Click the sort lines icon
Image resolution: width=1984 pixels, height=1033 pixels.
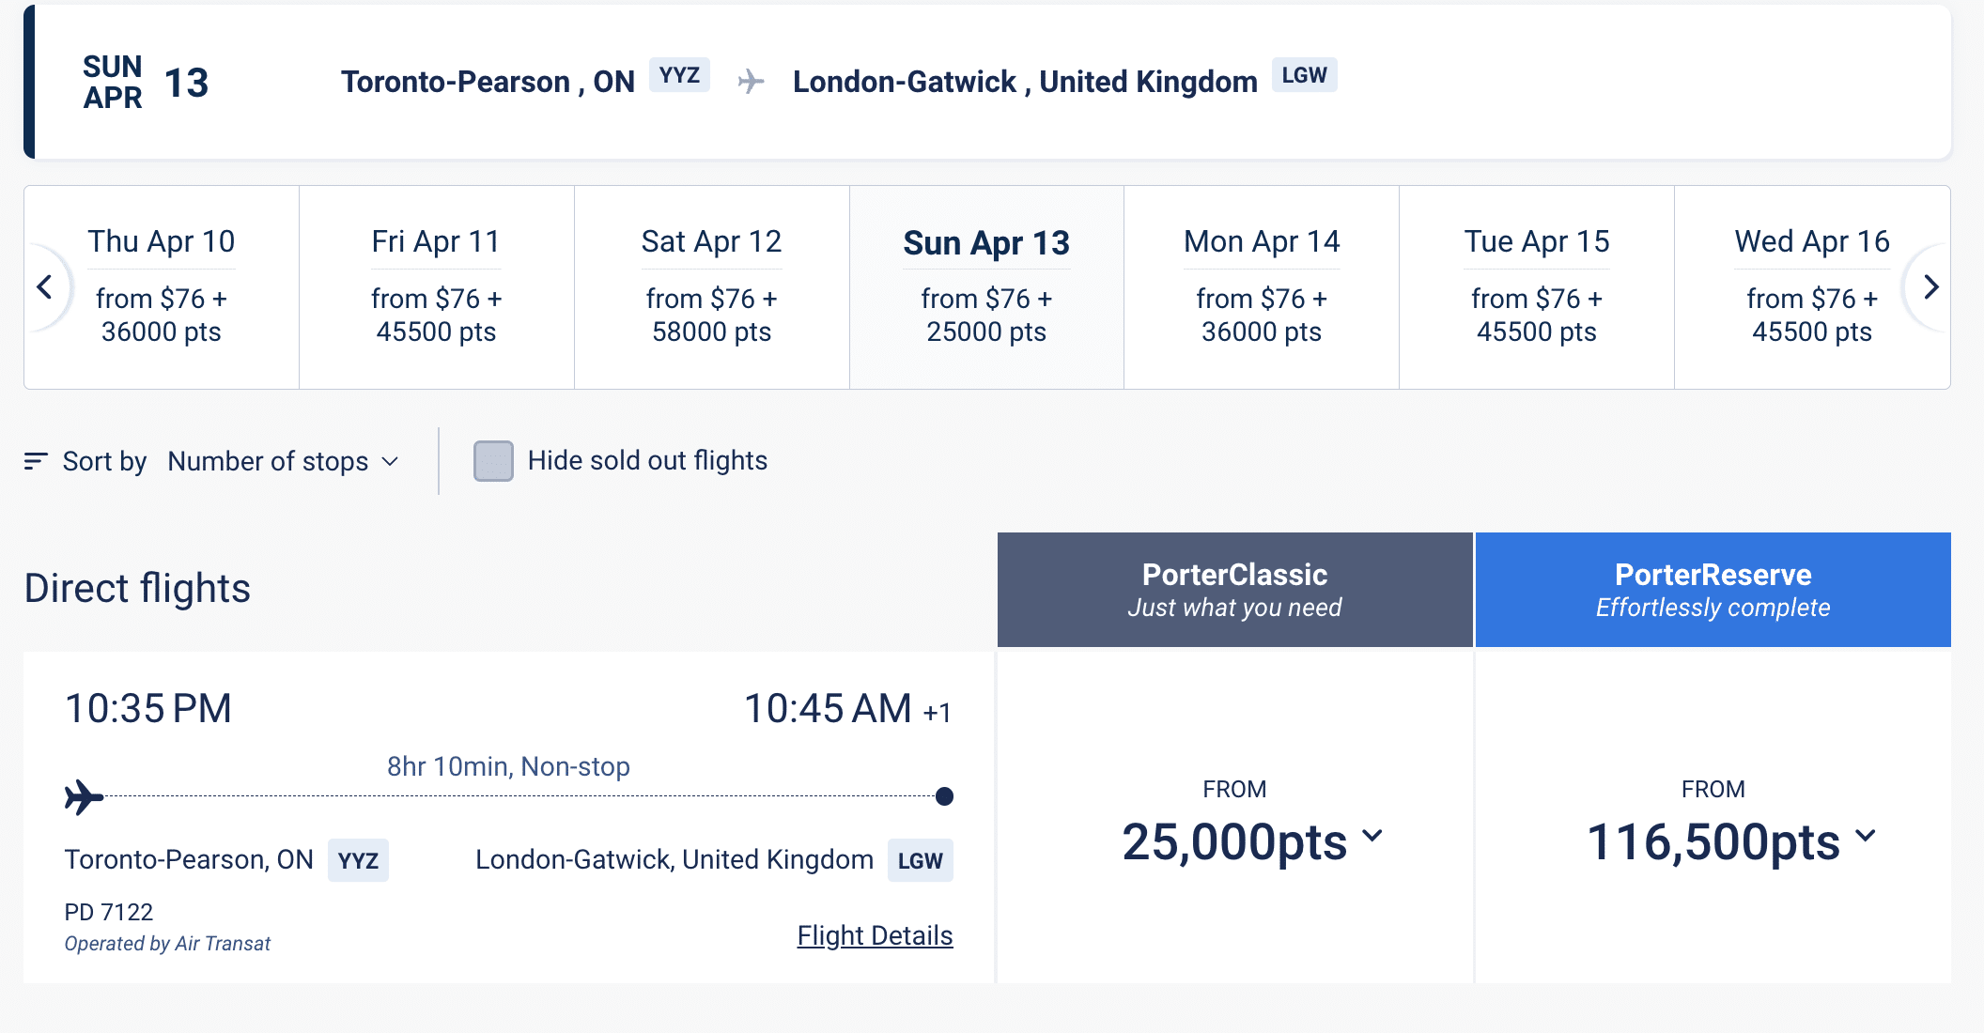click(36, 461)
